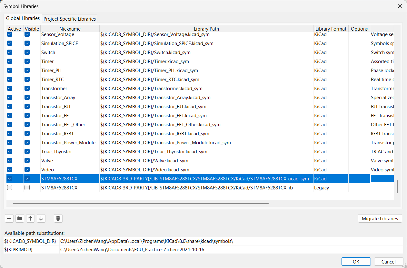Move selected library up with arrow icon

30,218
